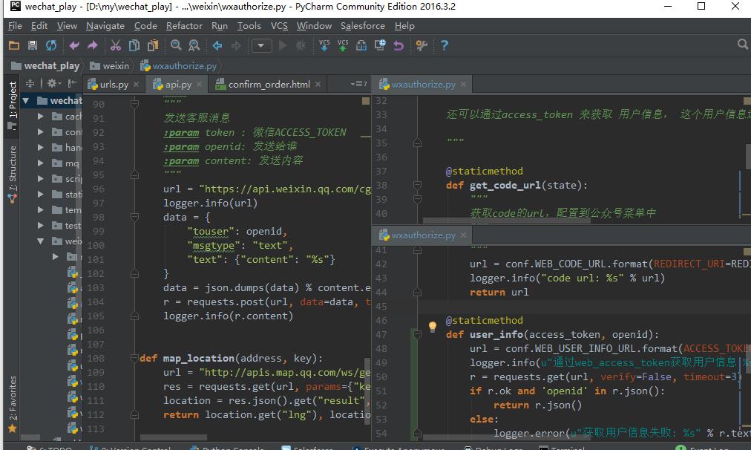This screenshot has height=450, width=751.
Task: Update Project using the VCS down-arrow icon
Action: 324,45
